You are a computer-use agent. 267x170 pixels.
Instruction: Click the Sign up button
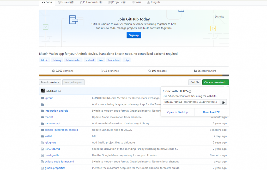(134, 35)
